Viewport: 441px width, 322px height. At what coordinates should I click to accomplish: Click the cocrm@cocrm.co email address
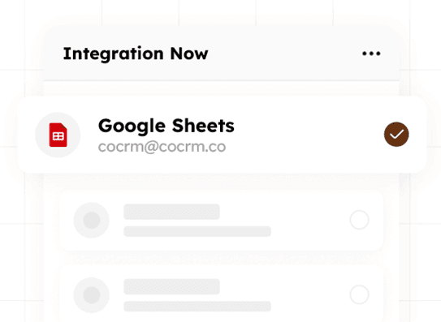(162, 147)
